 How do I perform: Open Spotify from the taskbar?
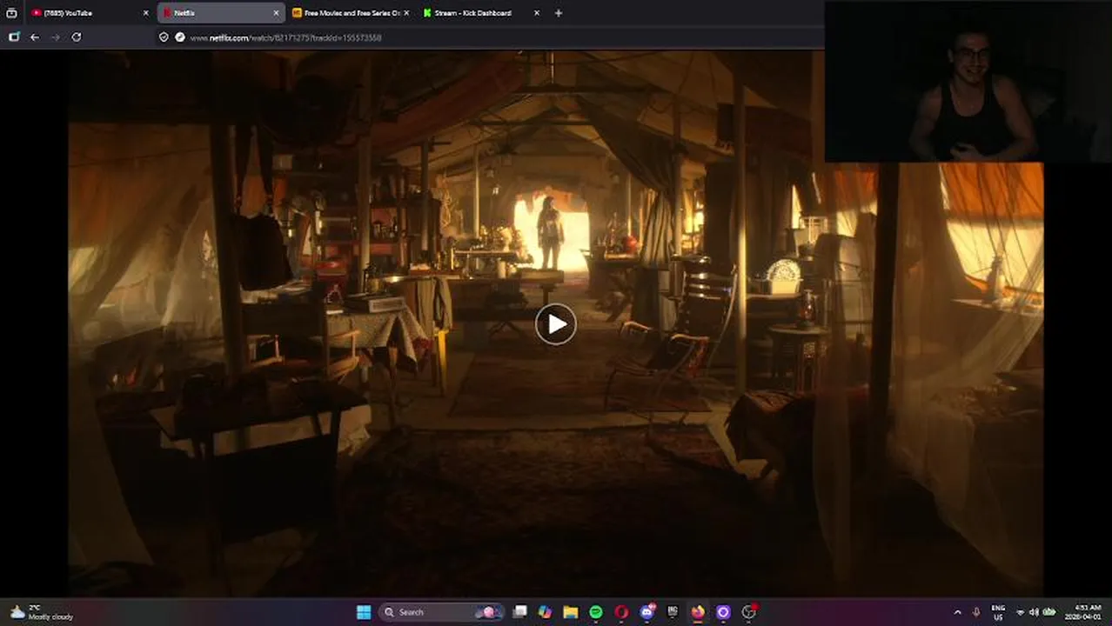[596, 612]
